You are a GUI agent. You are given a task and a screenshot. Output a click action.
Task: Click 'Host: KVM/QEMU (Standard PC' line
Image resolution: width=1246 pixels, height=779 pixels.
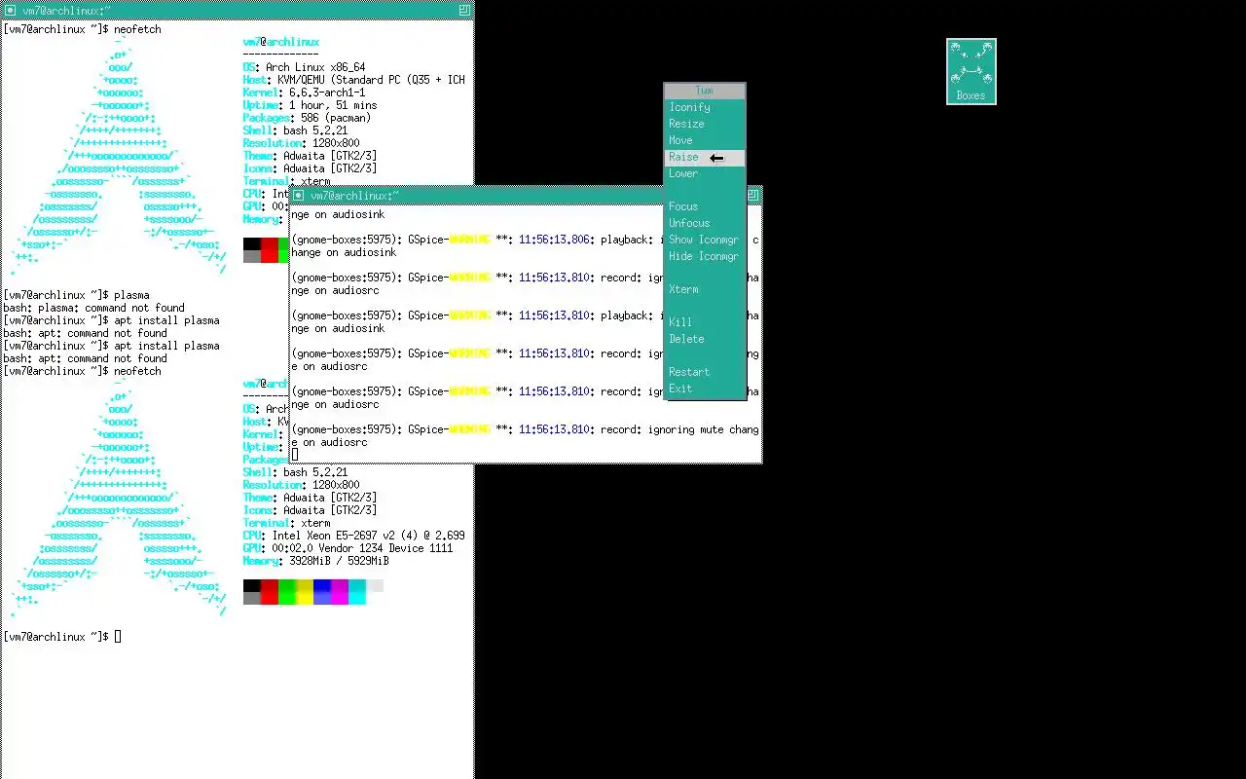coord(353,80)
